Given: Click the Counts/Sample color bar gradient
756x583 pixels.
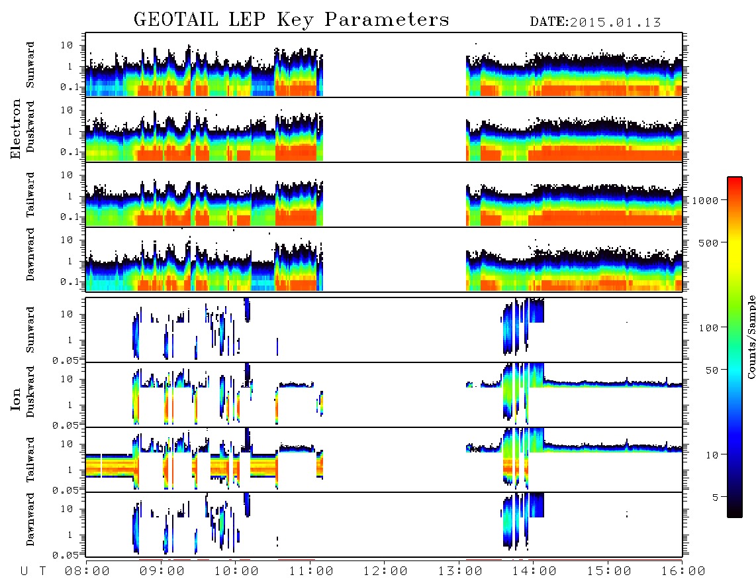Looking at the screenshot, I should click(x=735, y=347).
